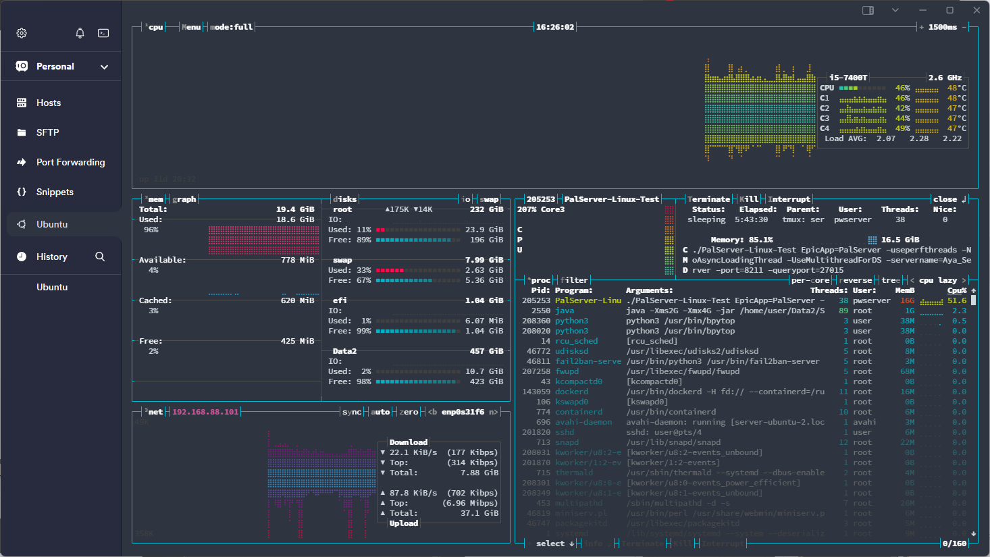Toggle the btop net box
990x557 pixels.
click(155, 412)
